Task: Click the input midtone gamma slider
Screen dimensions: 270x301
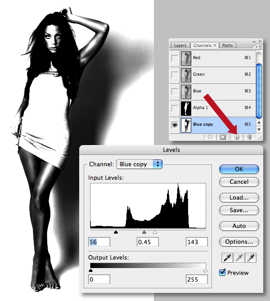Action: pyautogui.click(x=144, y=232)
